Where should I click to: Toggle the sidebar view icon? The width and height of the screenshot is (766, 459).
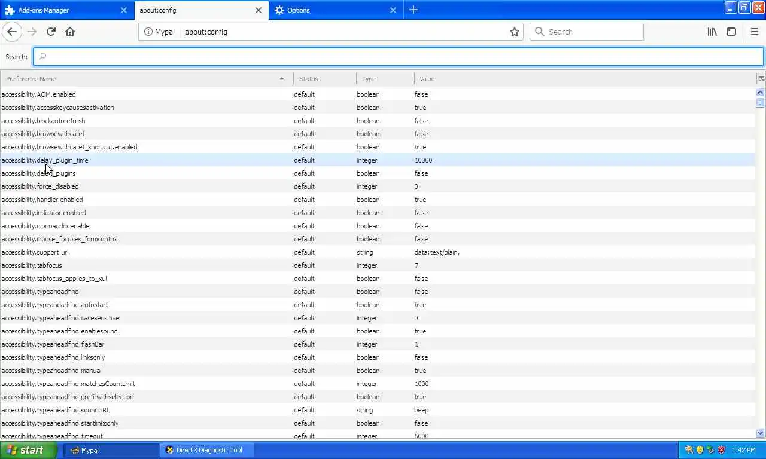tap(731, 32)
